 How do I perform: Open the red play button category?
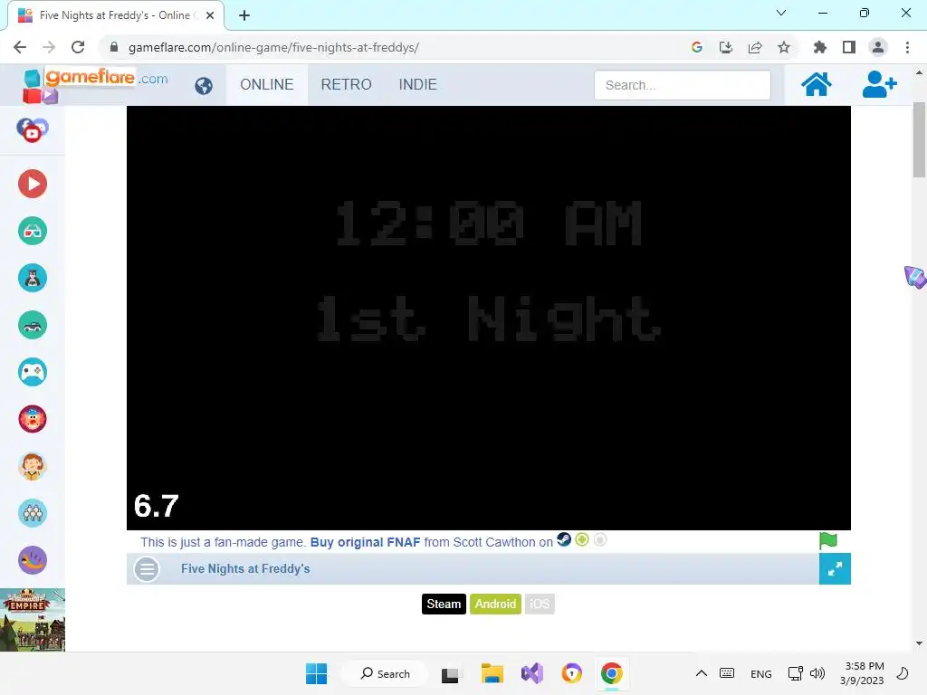pos(33,184)
